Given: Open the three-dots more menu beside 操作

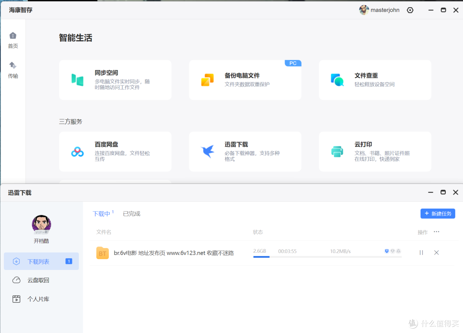Looking at the screenshot, I should click(436, 232).
